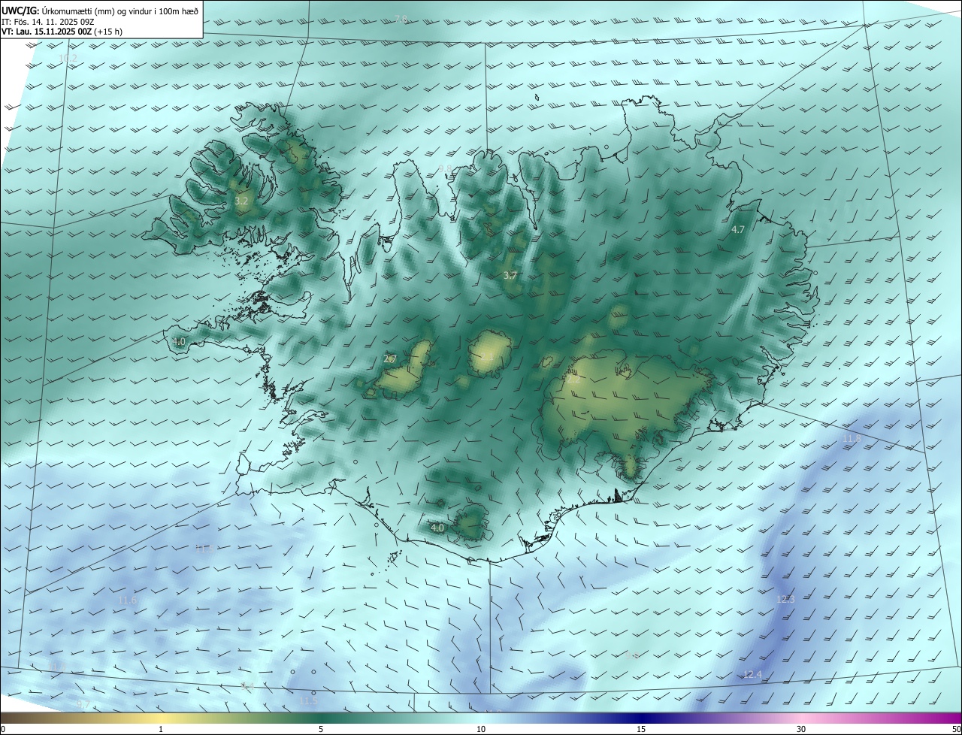Click the 12.4 value over the sea

pyautogui.click(x=752, y=676)
